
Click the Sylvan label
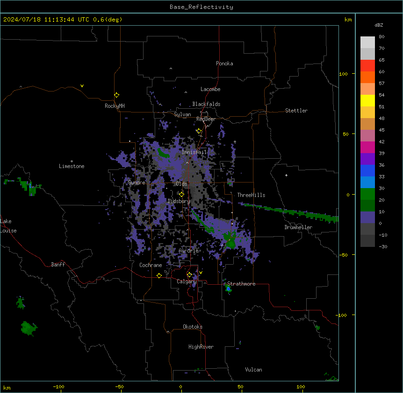(182, 114)
